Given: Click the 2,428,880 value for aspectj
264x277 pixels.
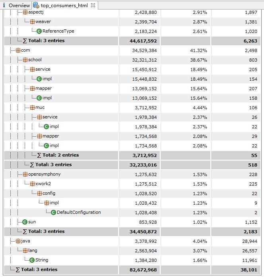Looking at the screenshot, I should click(x=146, y=12).
